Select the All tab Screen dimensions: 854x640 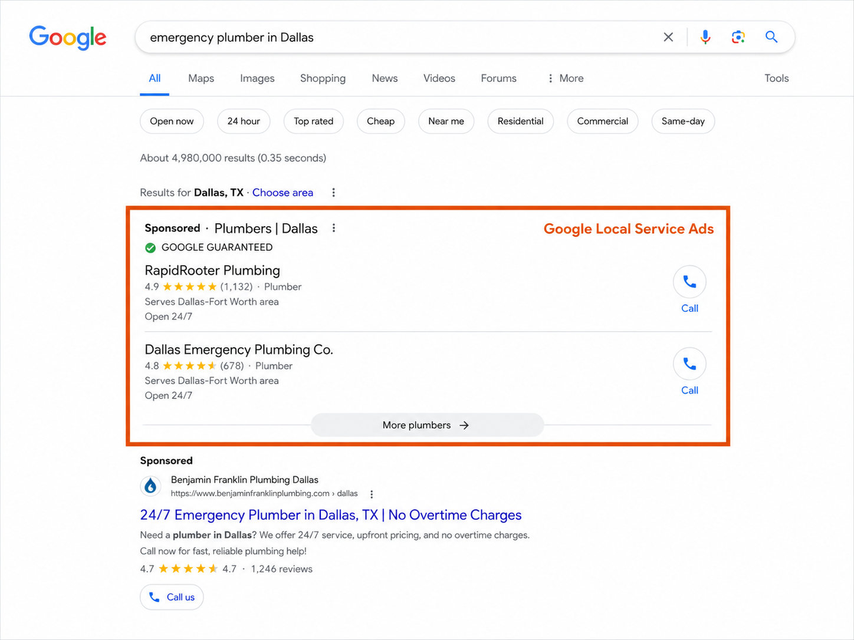click(x=155, y=78)
